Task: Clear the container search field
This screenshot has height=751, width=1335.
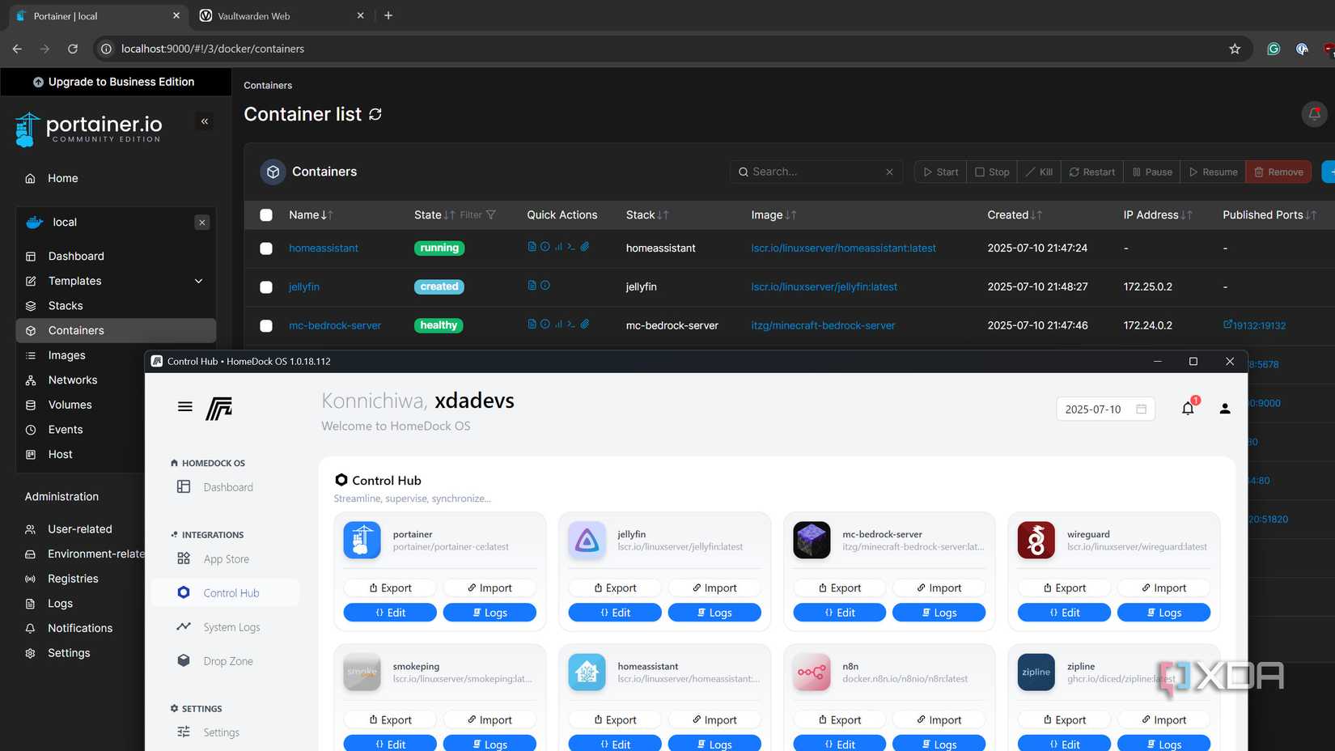Action: [889, 172]
